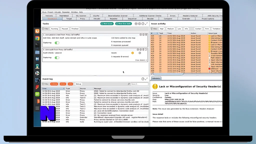
Task: Toggle Finished filter in Tasks
Action: [75, 29]
